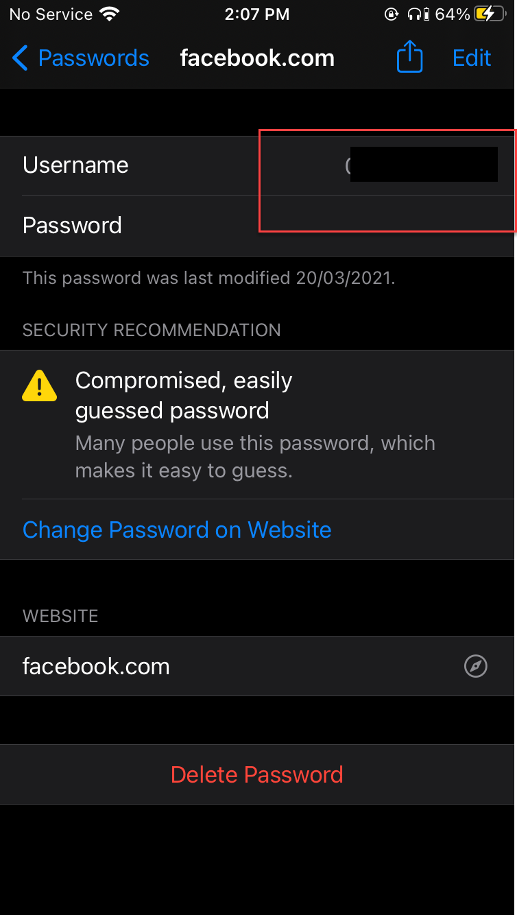Tap the back chevron beside Passwords
Screen dimensions: 517x915
point(20,58)
